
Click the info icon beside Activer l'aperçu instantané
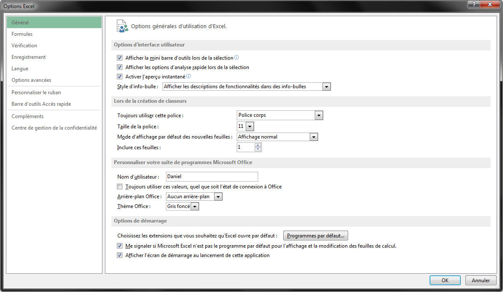click(x=188, y=76)
